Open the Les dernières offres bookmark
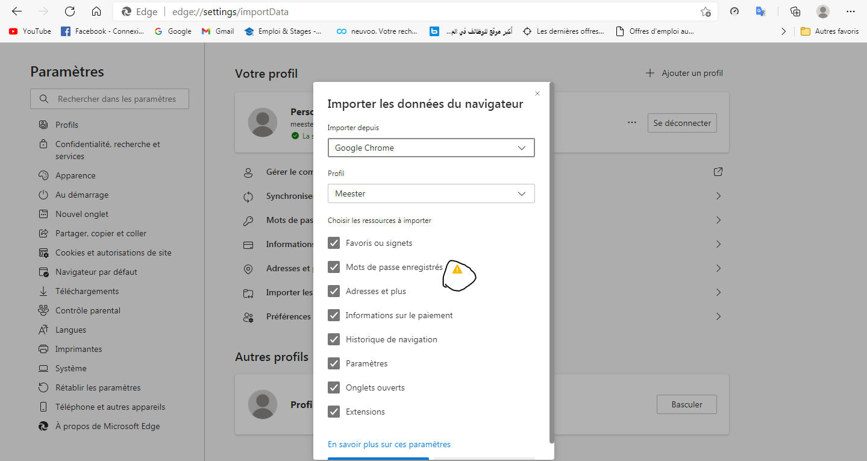Image resolution: width=867 pixels, height=461 pixels. click(x=563, y=31)
